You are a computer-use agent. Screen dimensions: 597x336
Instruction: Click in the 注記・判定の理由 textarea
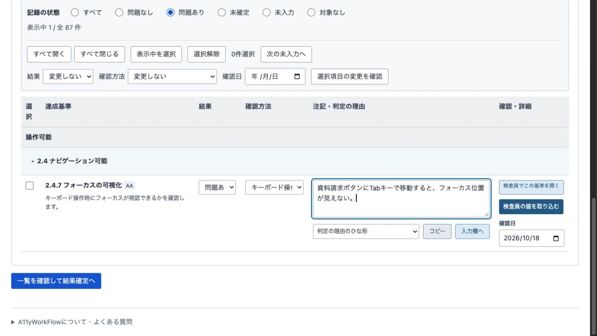(x=401, y=199)
